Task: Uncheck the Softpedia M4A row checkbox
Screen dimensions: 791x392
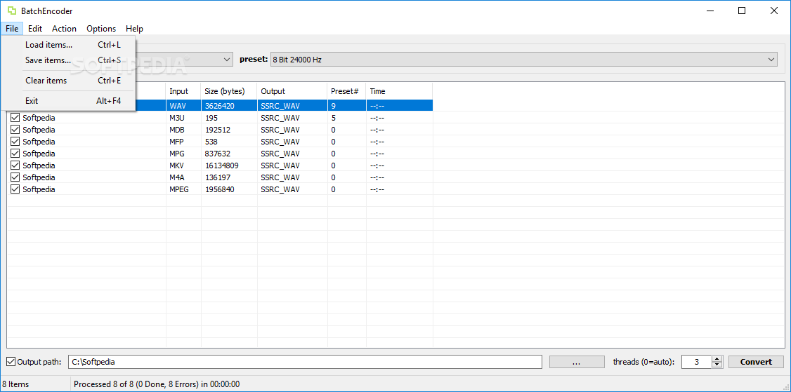Action: pyautogui.click(x=15, y=177)
